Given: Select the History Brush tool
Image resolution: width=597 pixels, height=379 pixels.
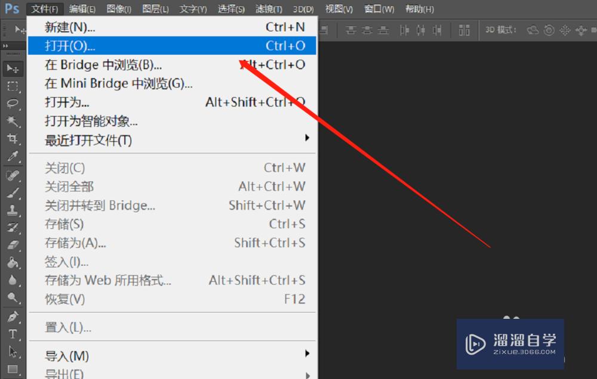Looking at the screenshot, I should click(13, 228).
